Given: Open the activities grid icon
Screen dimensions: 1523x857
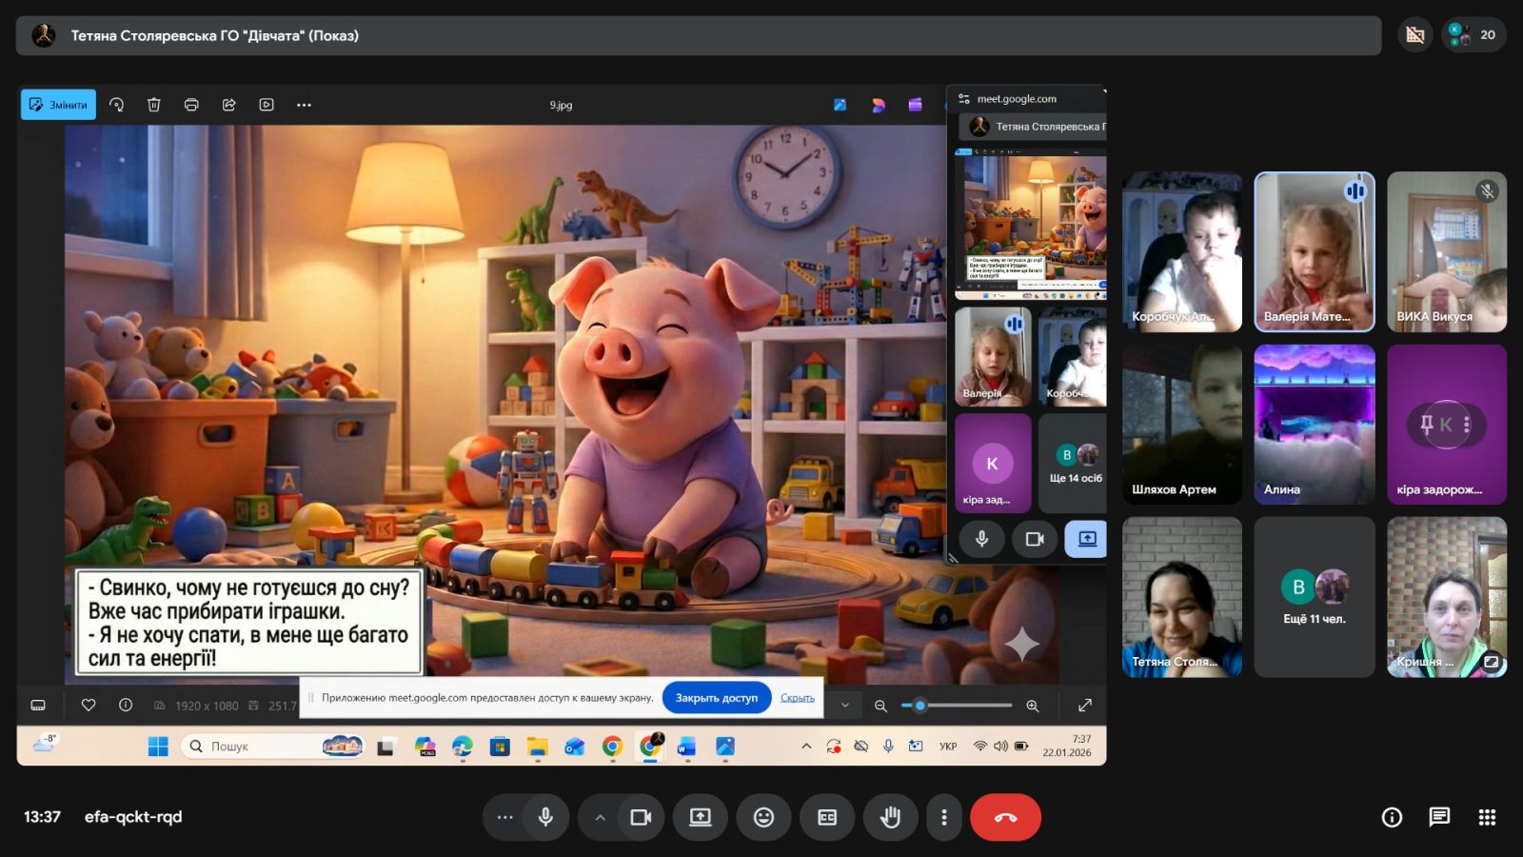Looking at the screenshot, I should click(1487, 817).
